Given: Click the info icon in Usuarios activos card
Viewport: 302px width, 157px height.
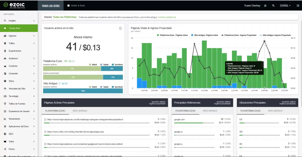Looking at the screenshot, I should pos(120,28).
